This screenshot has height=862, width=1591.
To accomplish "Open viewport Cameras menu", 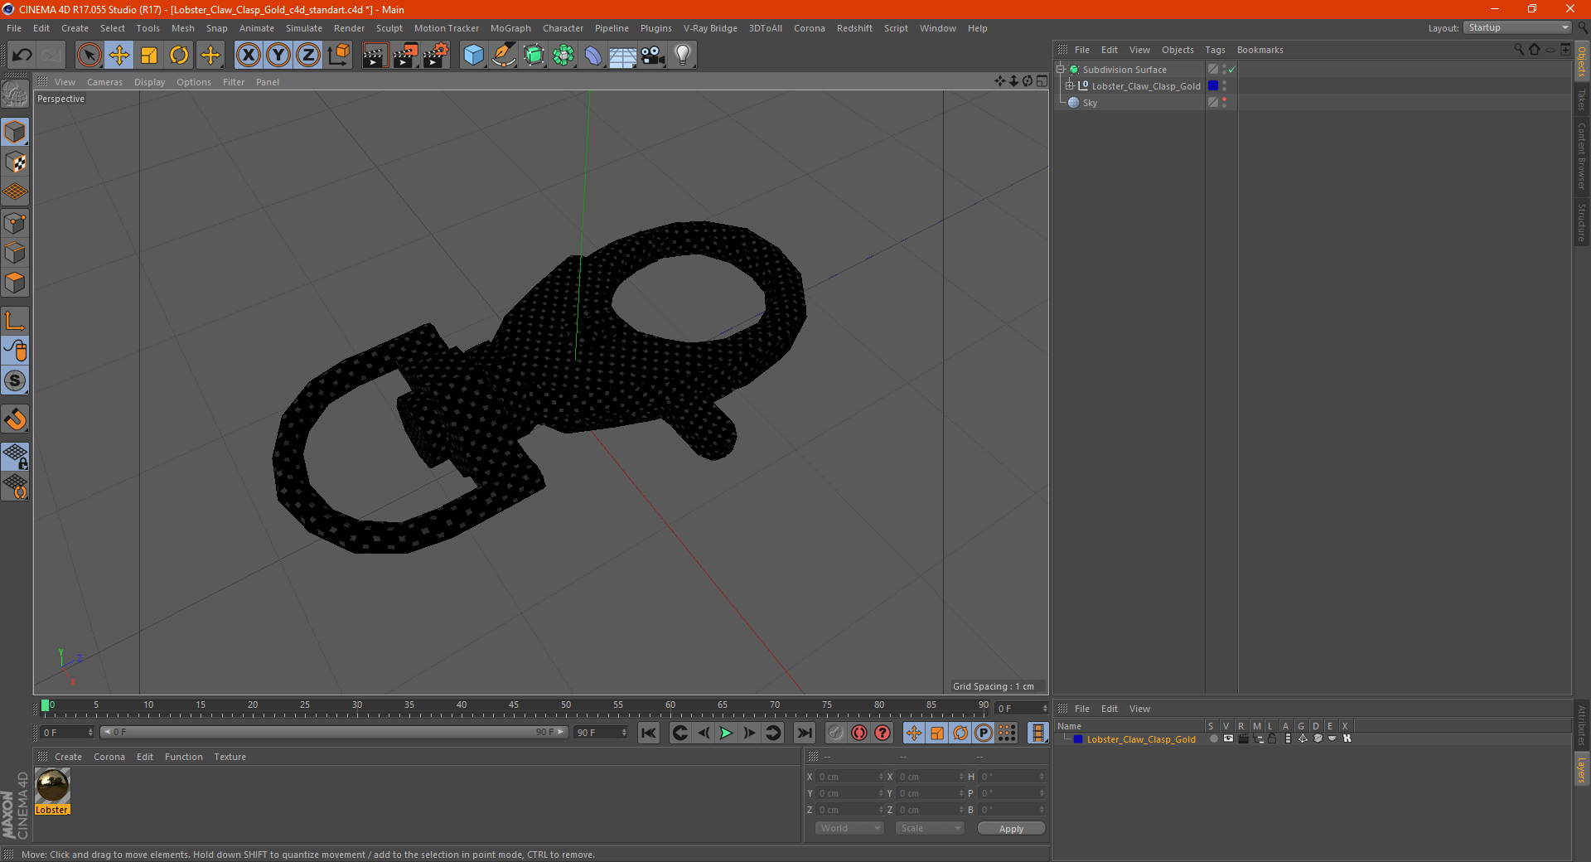I will click(x=104, y=82).
